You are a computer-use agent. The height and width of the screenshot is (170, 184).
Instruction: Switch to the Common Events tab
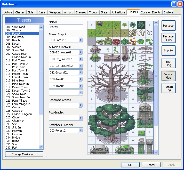[x=151, y=12]
